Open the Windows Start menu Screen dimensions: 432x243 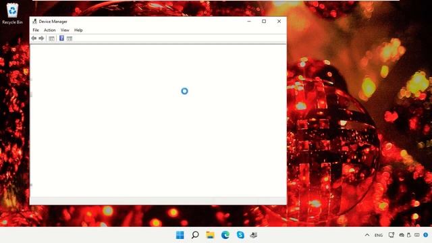[x=180, y=235]
